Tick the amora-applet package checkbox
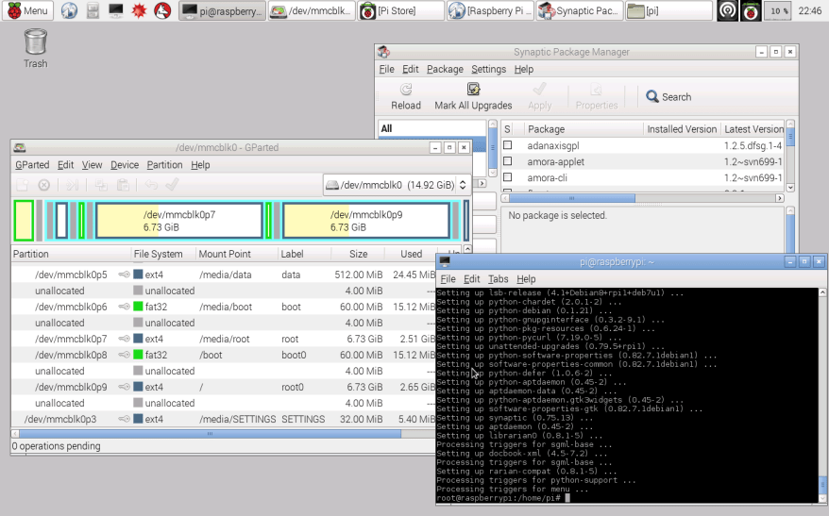 tap(508, 161)
